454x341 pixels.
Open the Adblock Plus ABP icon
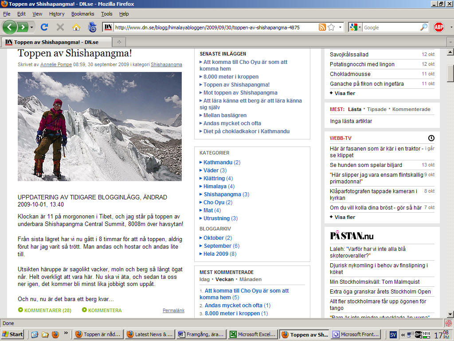[438, 27]
